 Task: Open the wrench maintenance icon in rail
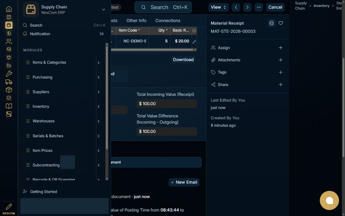click(x=9, y=73)
